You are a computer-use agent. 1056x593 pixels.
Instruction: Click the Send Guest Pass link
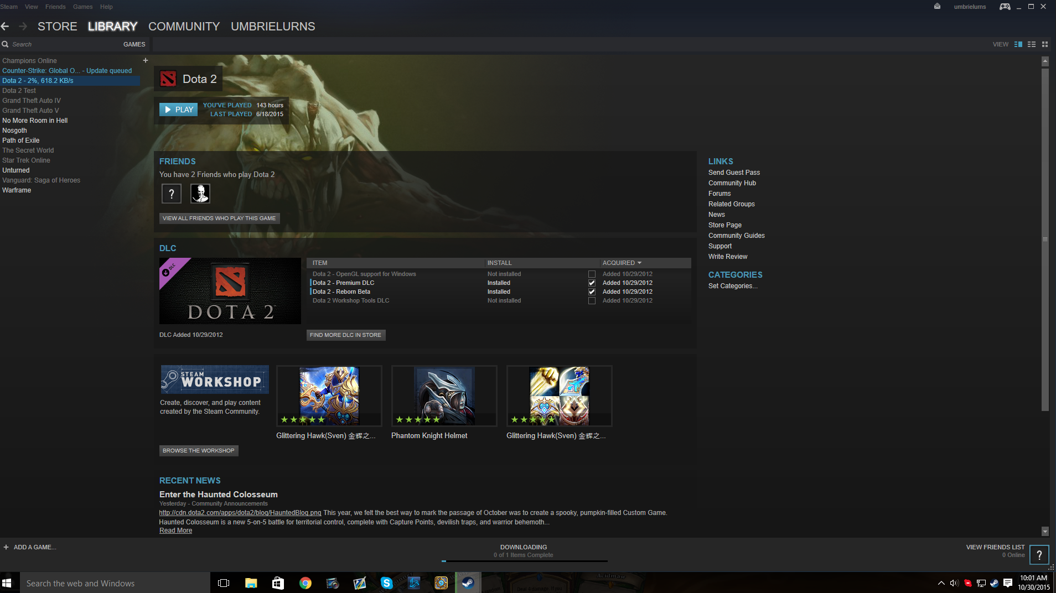click(x=734, y=173)
